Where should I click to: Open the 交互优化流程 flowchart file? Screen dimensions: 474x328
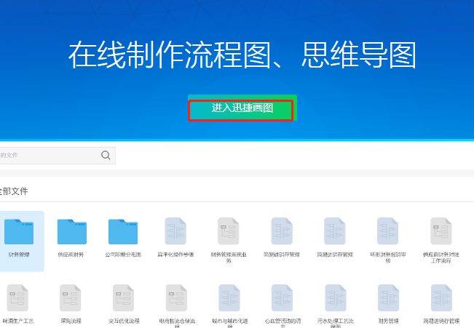pos(124,298)
